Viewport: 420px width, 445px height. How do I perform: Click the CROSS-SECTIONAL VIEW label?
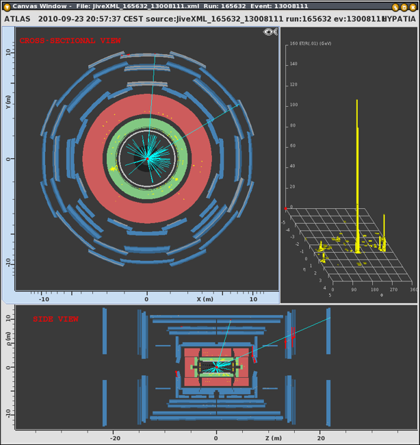(70, 41)
